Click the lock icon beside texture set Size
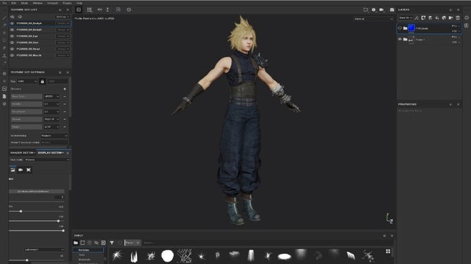Screen dimensions: 471x264 point(42,82)
